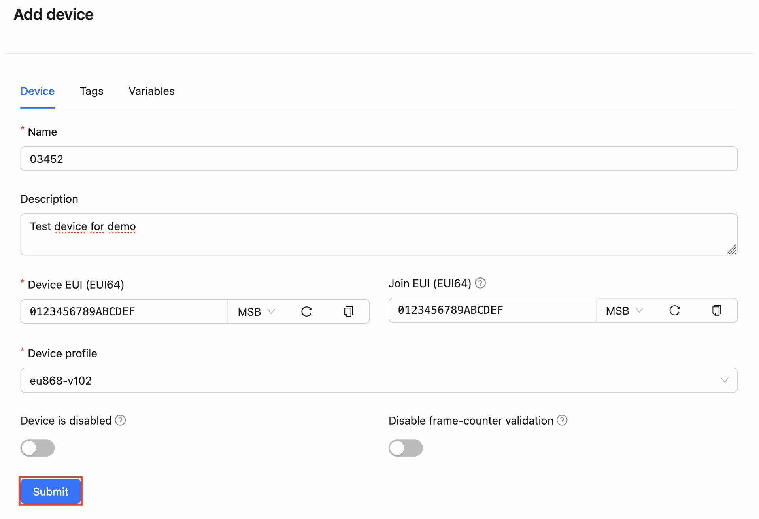Switch to the Tags tab

(x=91, y=91)
